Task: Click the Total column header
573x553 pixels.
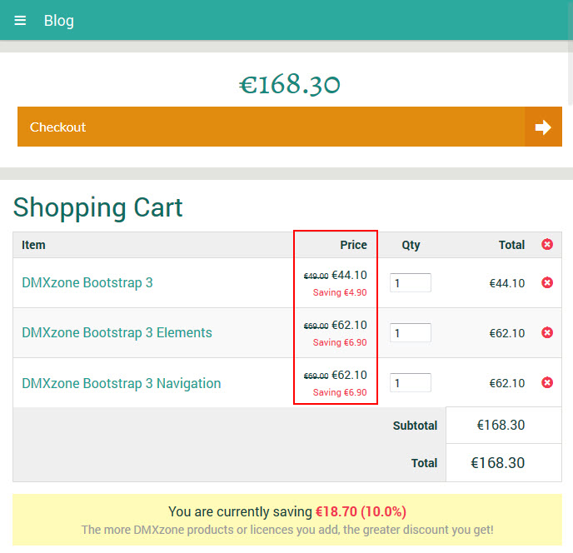Action: 511,245
